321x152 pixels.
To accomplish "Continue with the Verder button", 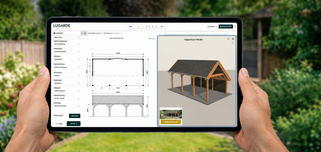I will 73,124.
